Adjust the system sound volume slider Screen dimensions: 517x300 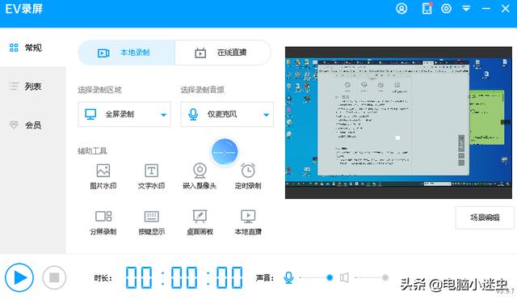(372, 278)
